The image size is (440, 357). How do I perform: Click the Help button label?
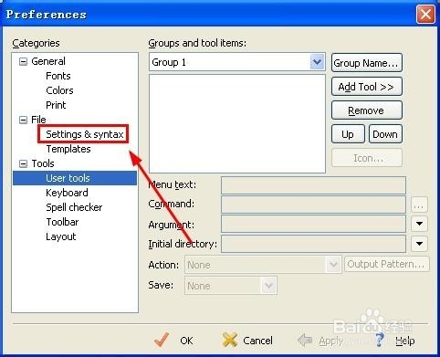(405, 341)
